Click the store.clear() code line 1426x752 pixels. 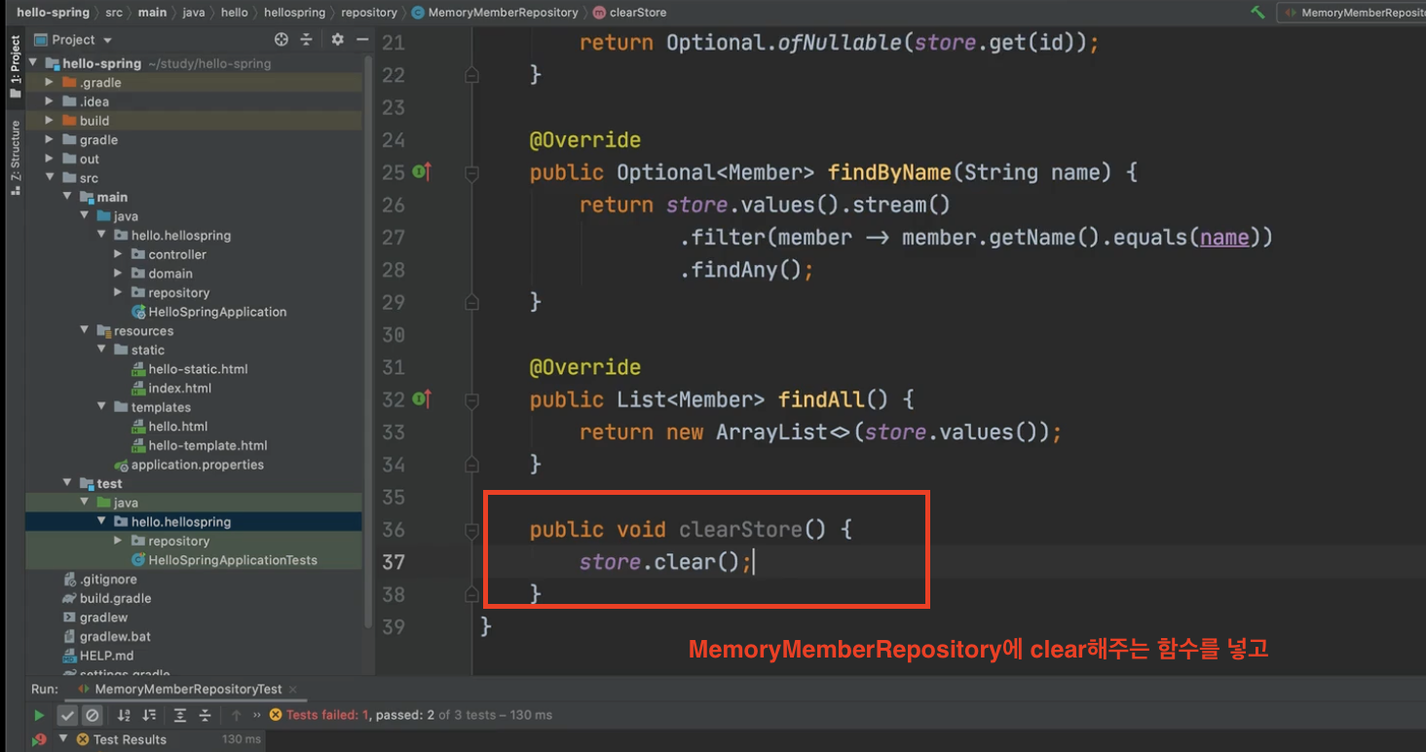[x=665, y=562]
